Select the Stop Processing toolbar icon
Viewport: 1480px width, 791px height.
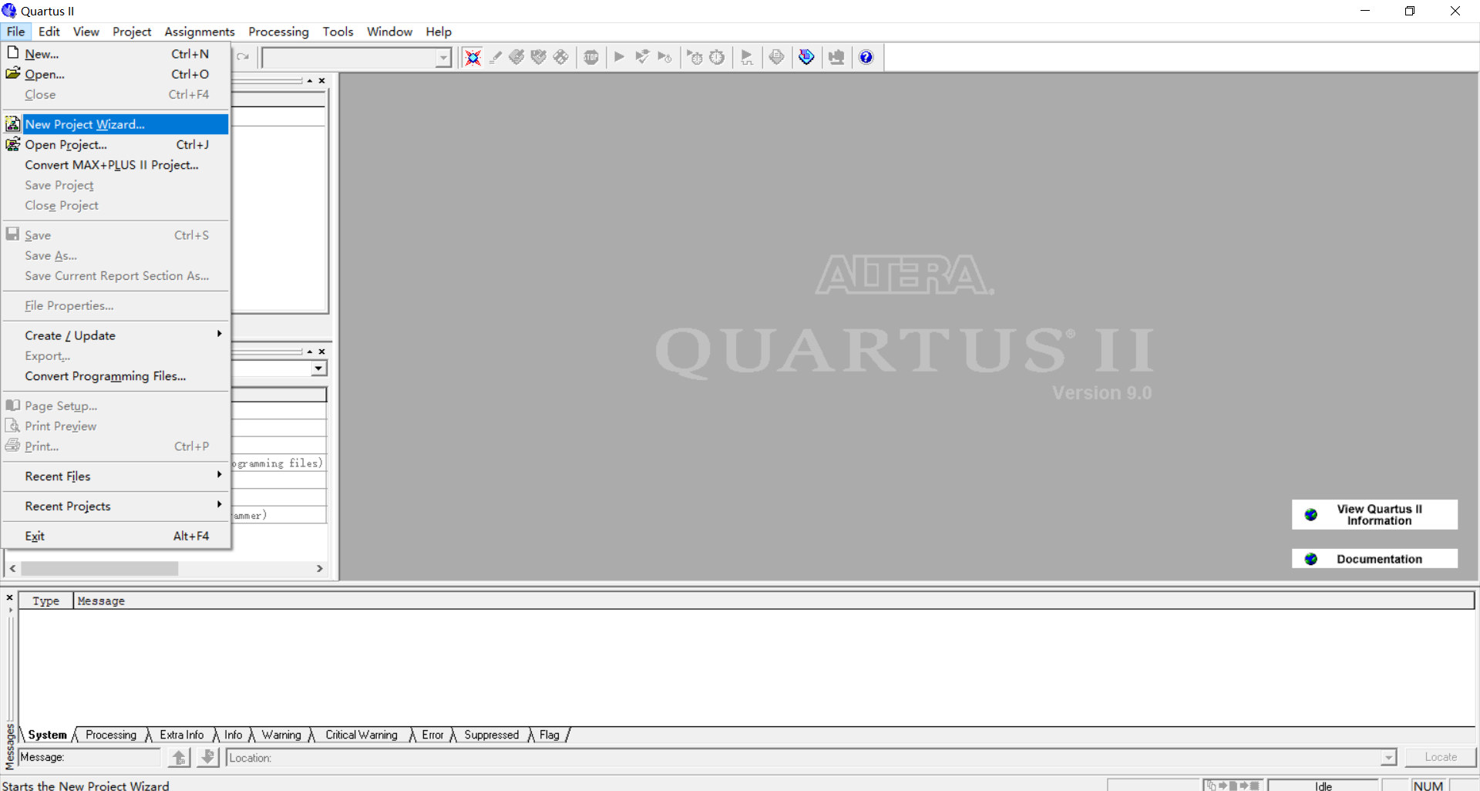(x=590, y=56)
